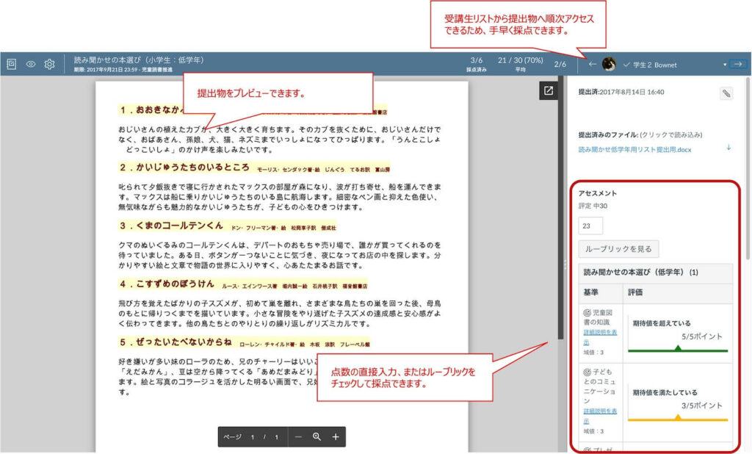Click heading 2．かいじゅうたちのいるところ
The image size is (752, 454).
coord(184,167)
